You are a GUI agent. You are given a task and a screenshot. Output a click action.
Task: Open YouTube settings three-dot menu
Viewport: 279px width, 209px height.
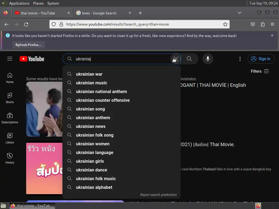click(240, 59)
